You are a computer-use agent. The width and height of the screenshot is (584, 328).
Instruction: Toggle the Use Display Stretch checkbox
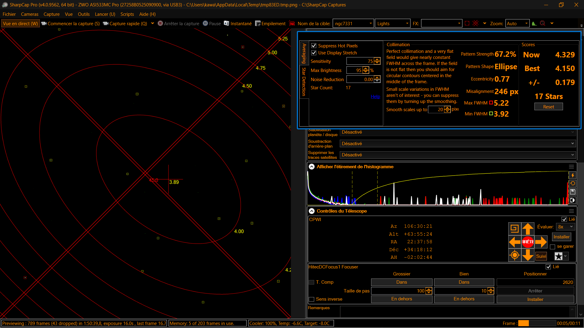314,53
